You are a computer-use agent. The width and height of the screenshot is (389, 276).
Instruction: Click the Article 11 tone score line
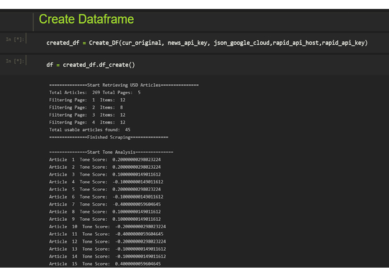(106, 234)
